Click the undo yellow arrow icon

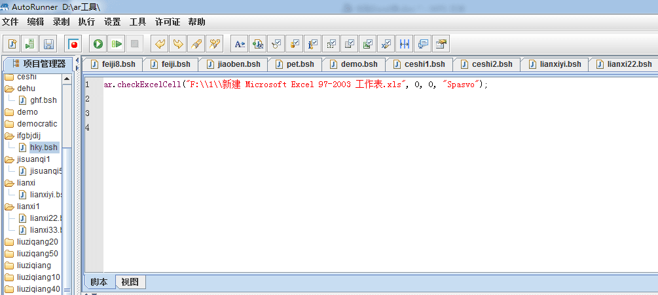click(x=160, y=44)
